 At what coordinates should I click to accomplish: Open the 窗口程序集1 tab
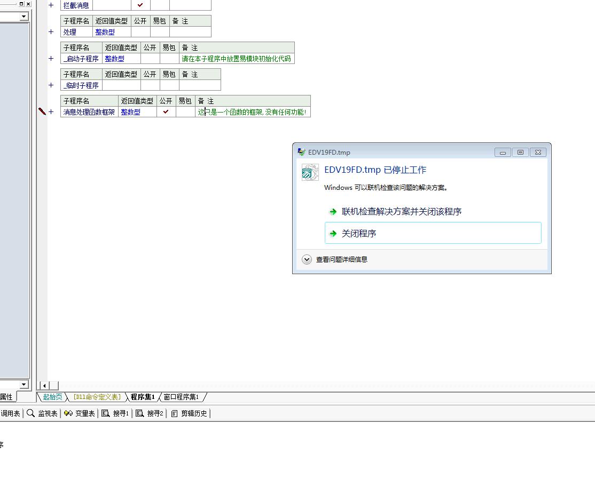coord(182,397)
